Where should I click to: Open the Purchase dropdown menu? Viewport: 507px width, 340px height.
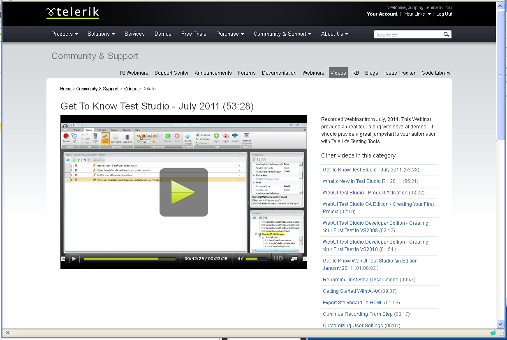click(x=230, y=34)
